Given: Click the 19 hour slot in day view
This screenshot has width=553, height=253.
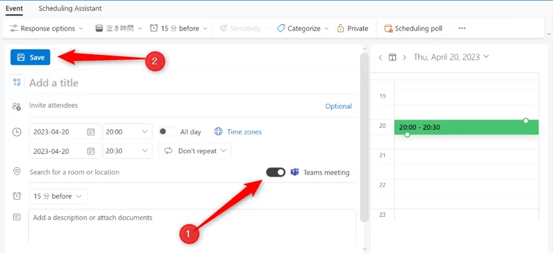Looking at the screenshot, I should (x=467, y=105).
